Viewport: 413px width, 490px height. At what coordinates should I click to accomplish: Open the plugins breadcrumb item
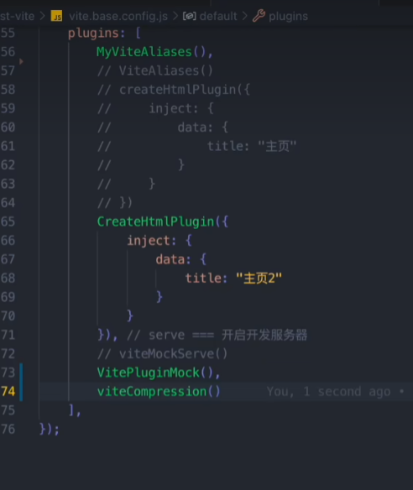[x=288, y=16]
